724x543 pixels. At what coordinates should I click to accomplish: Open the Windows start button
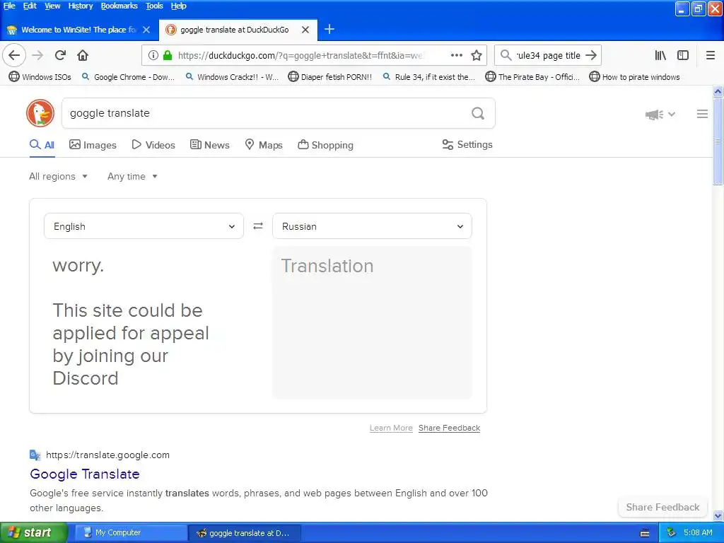(34, 533)
